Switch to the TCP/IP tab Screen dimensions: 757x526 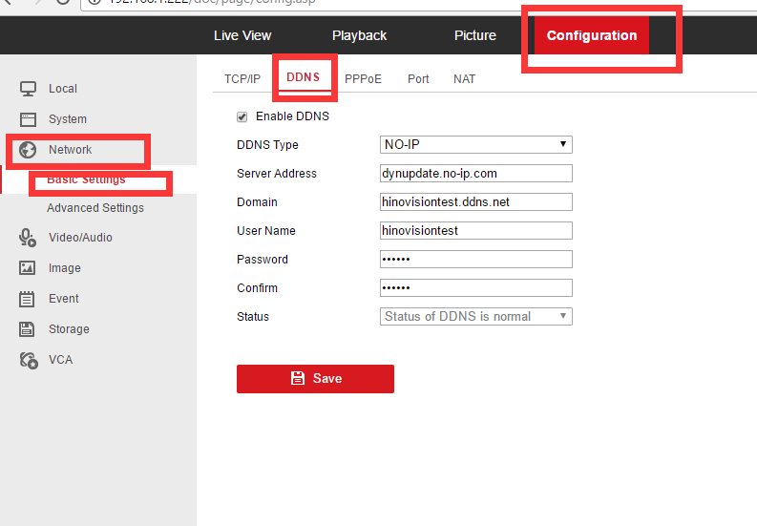(x=242, y=79)
